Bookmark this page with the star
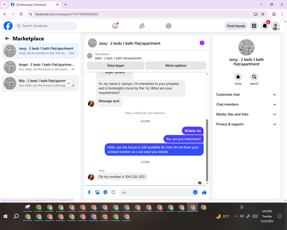287x230 pixels. pyautogui.click(x=263, y=14)
